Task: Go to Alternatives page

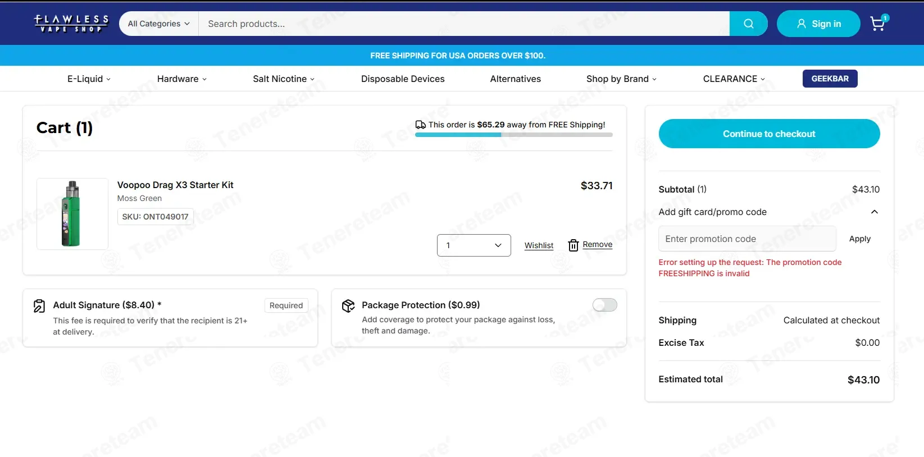Action: point(516,79)
